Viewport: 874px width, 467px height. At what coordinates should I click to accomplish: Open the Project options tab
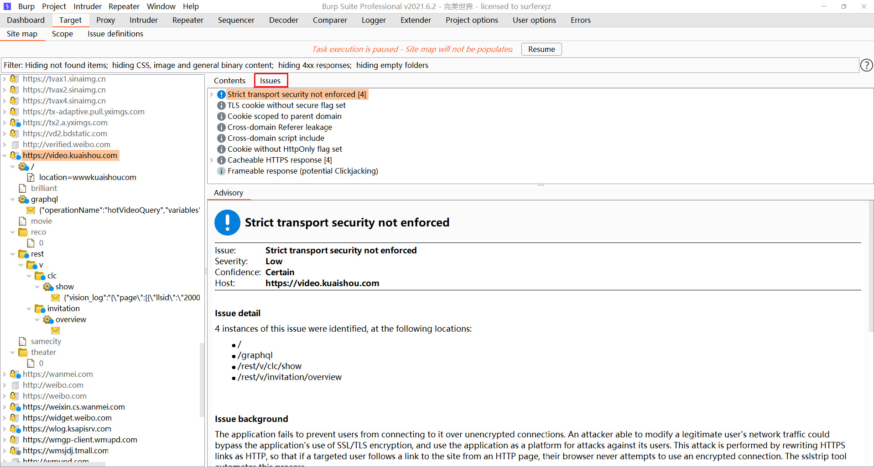[x=472, y=20]
